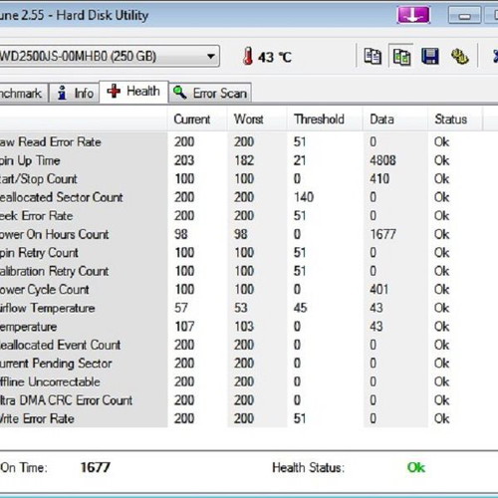
Task: Select the Offline Uncorrectable row
Action: pyautogui.click(x=241, y=381)
